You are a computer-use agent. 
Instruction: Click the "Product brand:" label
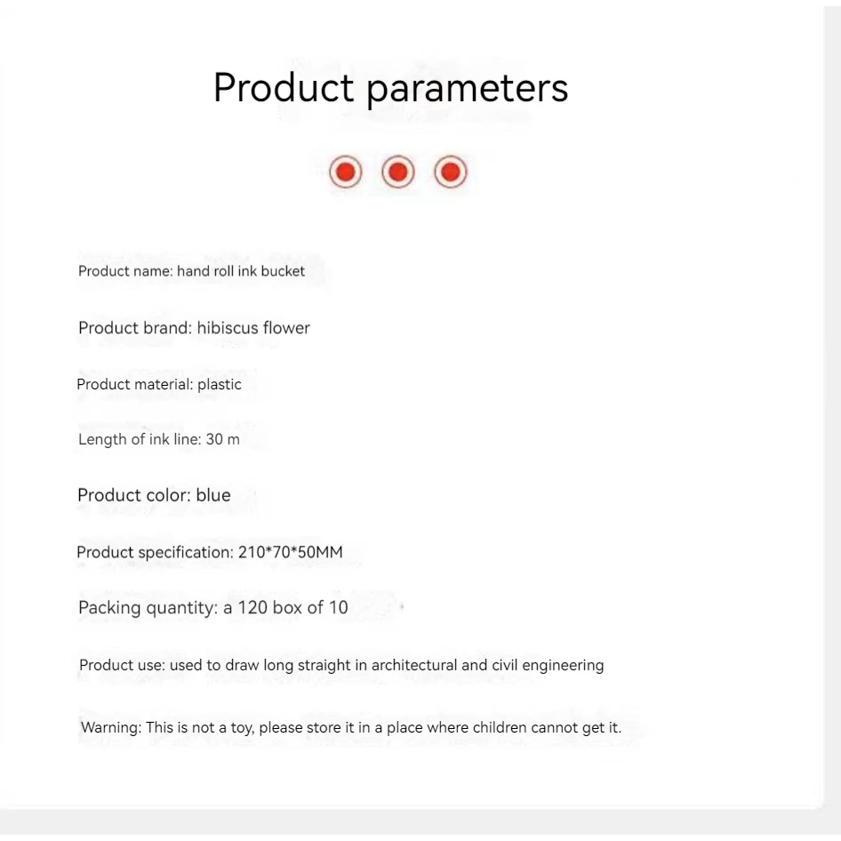click(x=135, y=328)
